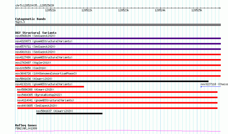Click the red bar for nsv4127490

click(118, 60)
